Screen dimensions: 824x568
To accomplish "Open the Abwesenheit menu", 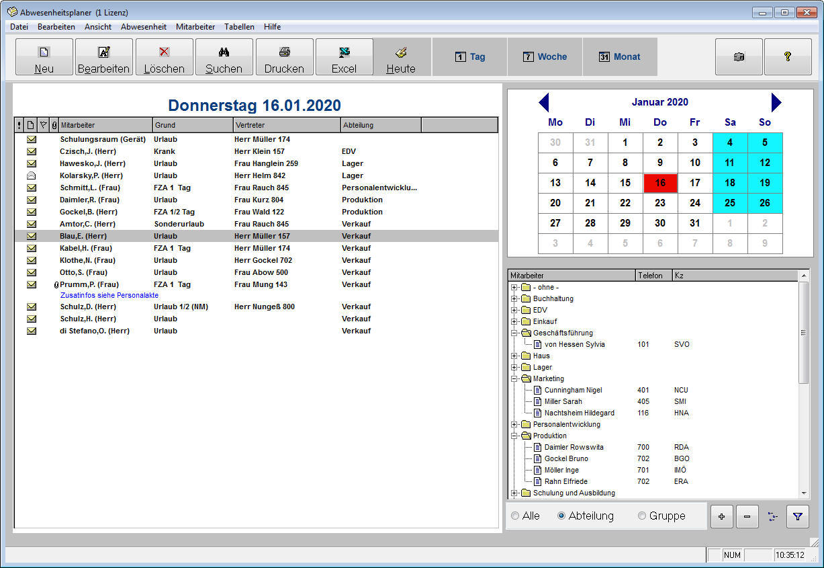I will tap(143, 27).
